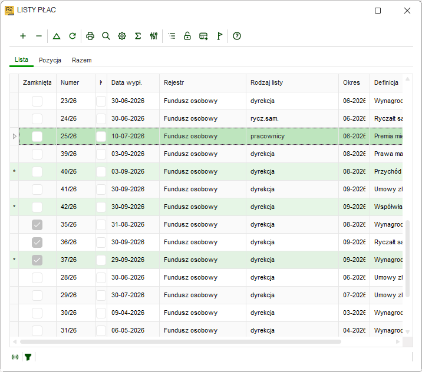Screen dimensions: 422x372
Task: Click the scroll left arrow of the table
Action: click(x=15, y=341)
